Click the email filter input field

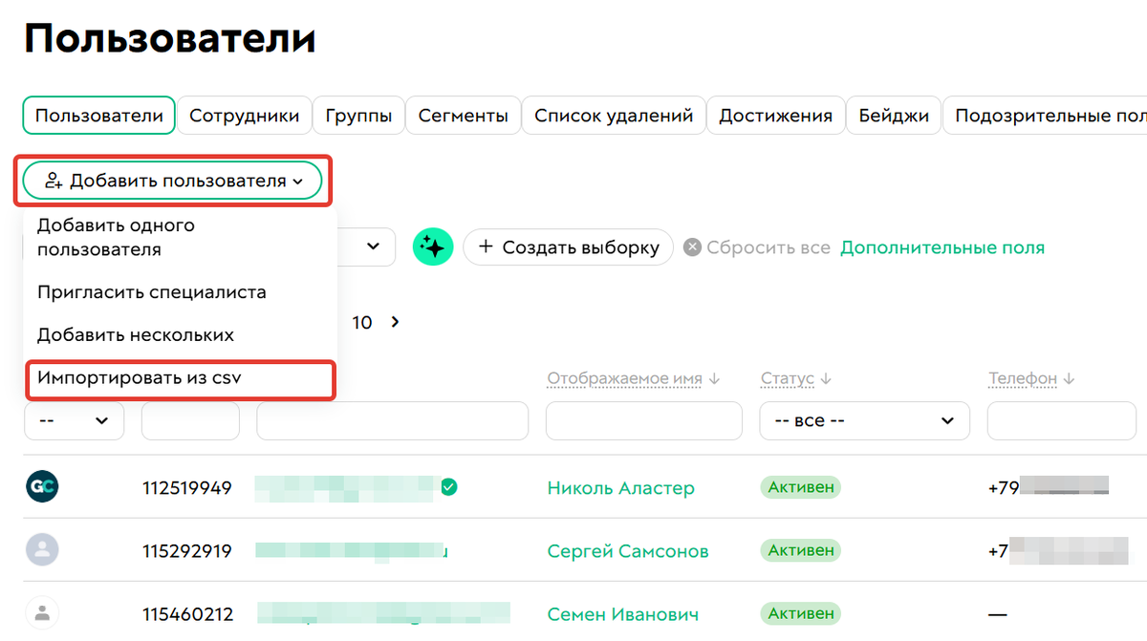click(x=392, y=420)
